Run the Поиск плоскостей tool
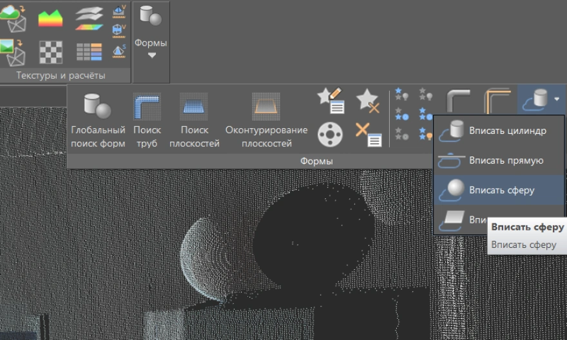 [x=194, y=121]
